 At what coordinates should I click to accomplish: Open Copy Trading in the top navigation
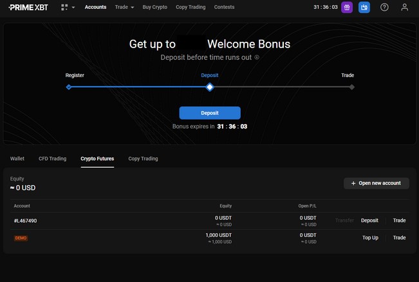[x=191, y=7]
